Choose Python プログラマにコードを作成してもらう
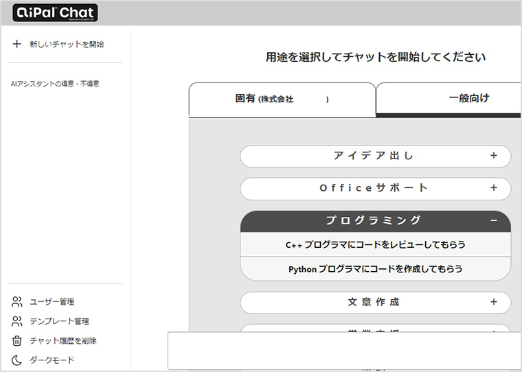This screenshot has height=372, width=522. tap(375, 269)
